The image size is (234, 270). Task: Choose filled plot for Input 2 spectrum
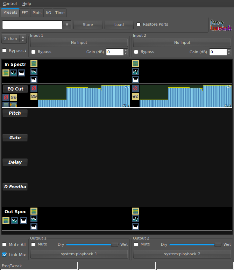click(135, 79)
